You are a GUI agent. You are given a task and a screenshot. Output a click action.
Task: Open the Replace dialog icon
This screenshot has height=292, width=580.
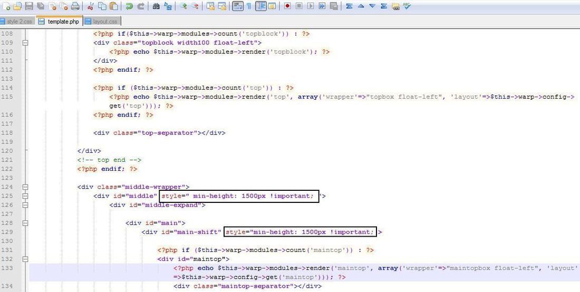coord(168,6)
